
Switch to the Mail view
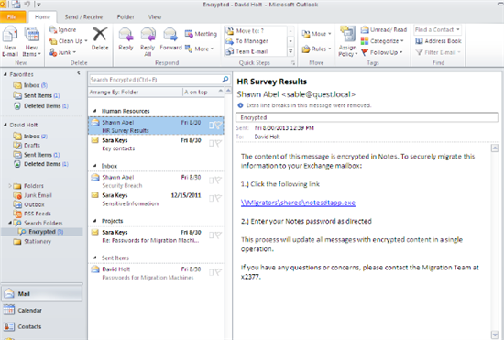[x=42, y=294]
